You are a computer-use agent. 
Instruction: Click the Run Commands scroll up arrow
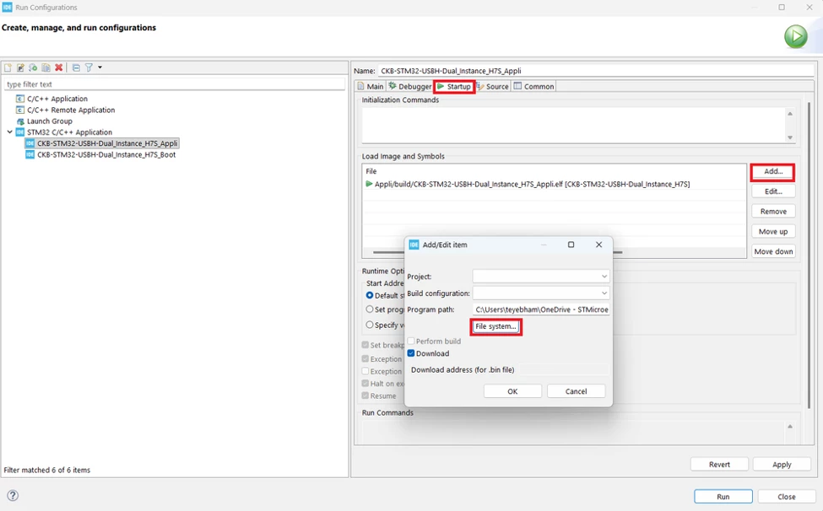coord(790,427)
